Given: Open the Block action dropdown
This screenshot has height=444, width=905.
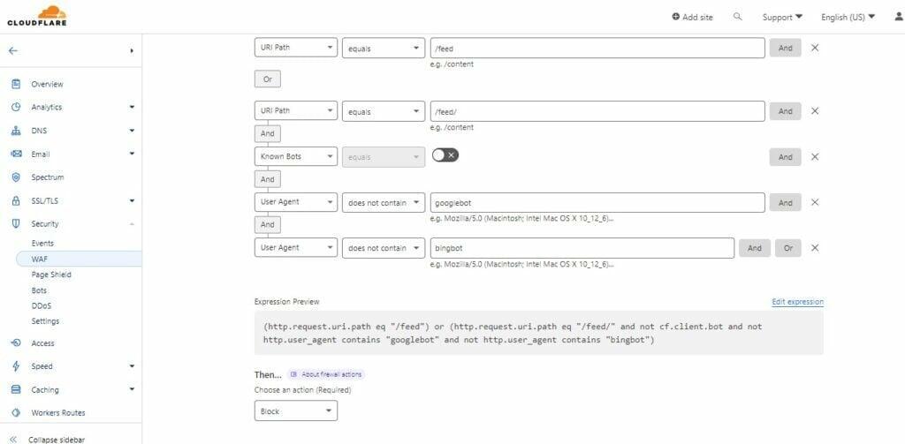Looking at the screenshot, I should click(295, 410).
